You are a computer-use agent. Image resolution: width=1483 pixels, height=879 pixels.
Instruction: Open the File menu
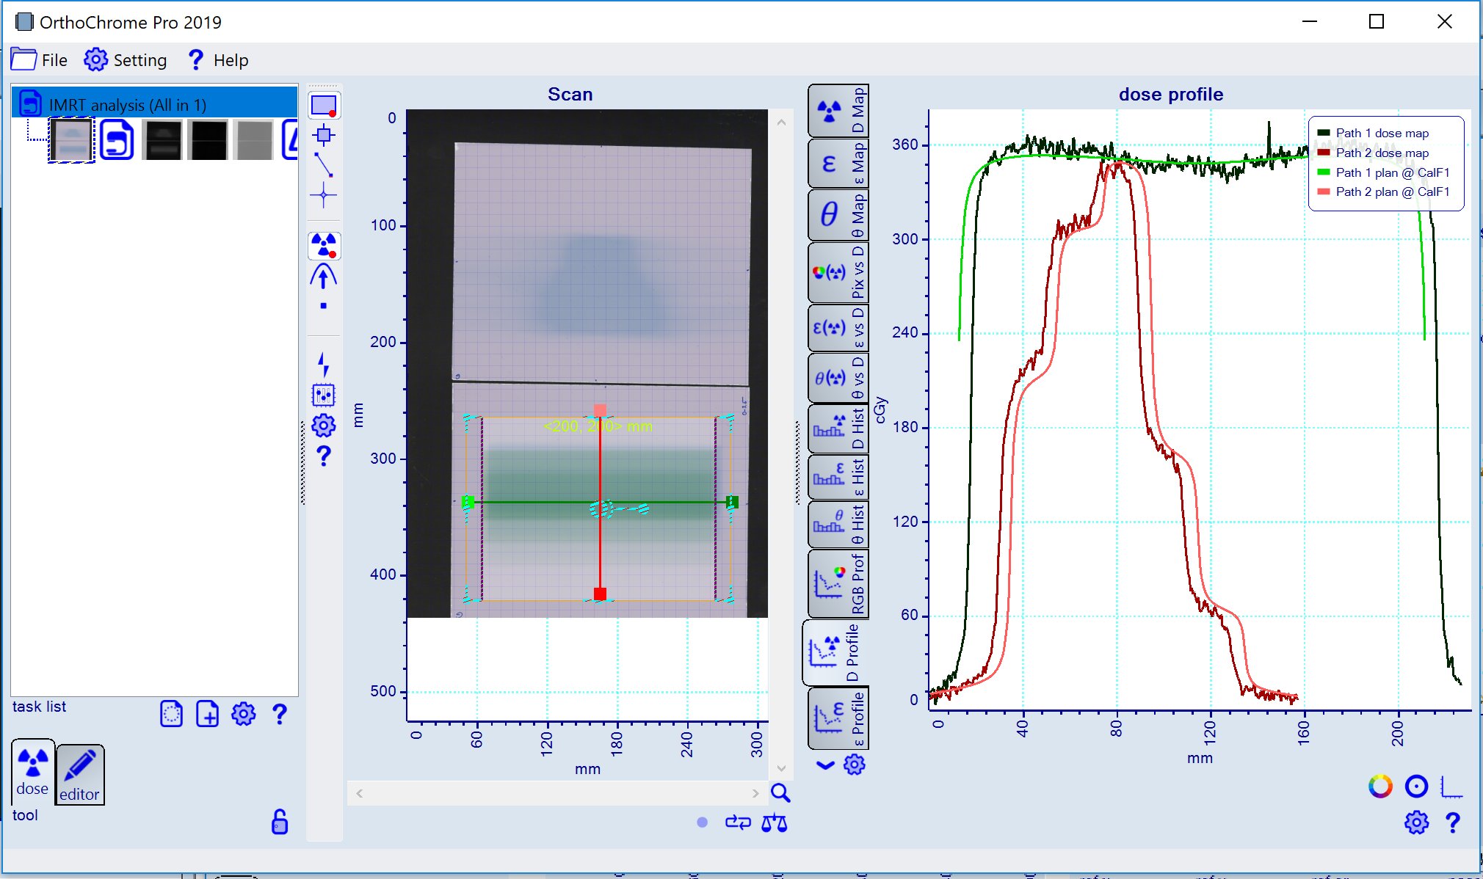40,60
